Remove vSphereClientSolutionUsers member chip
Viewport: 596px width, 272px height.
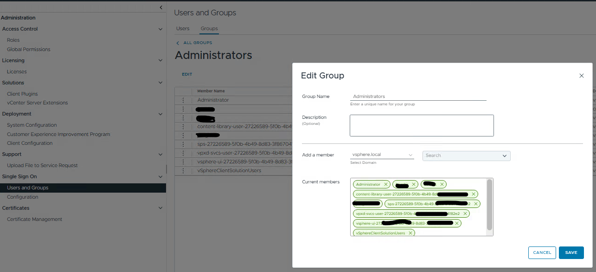click(x=410, y=233)
